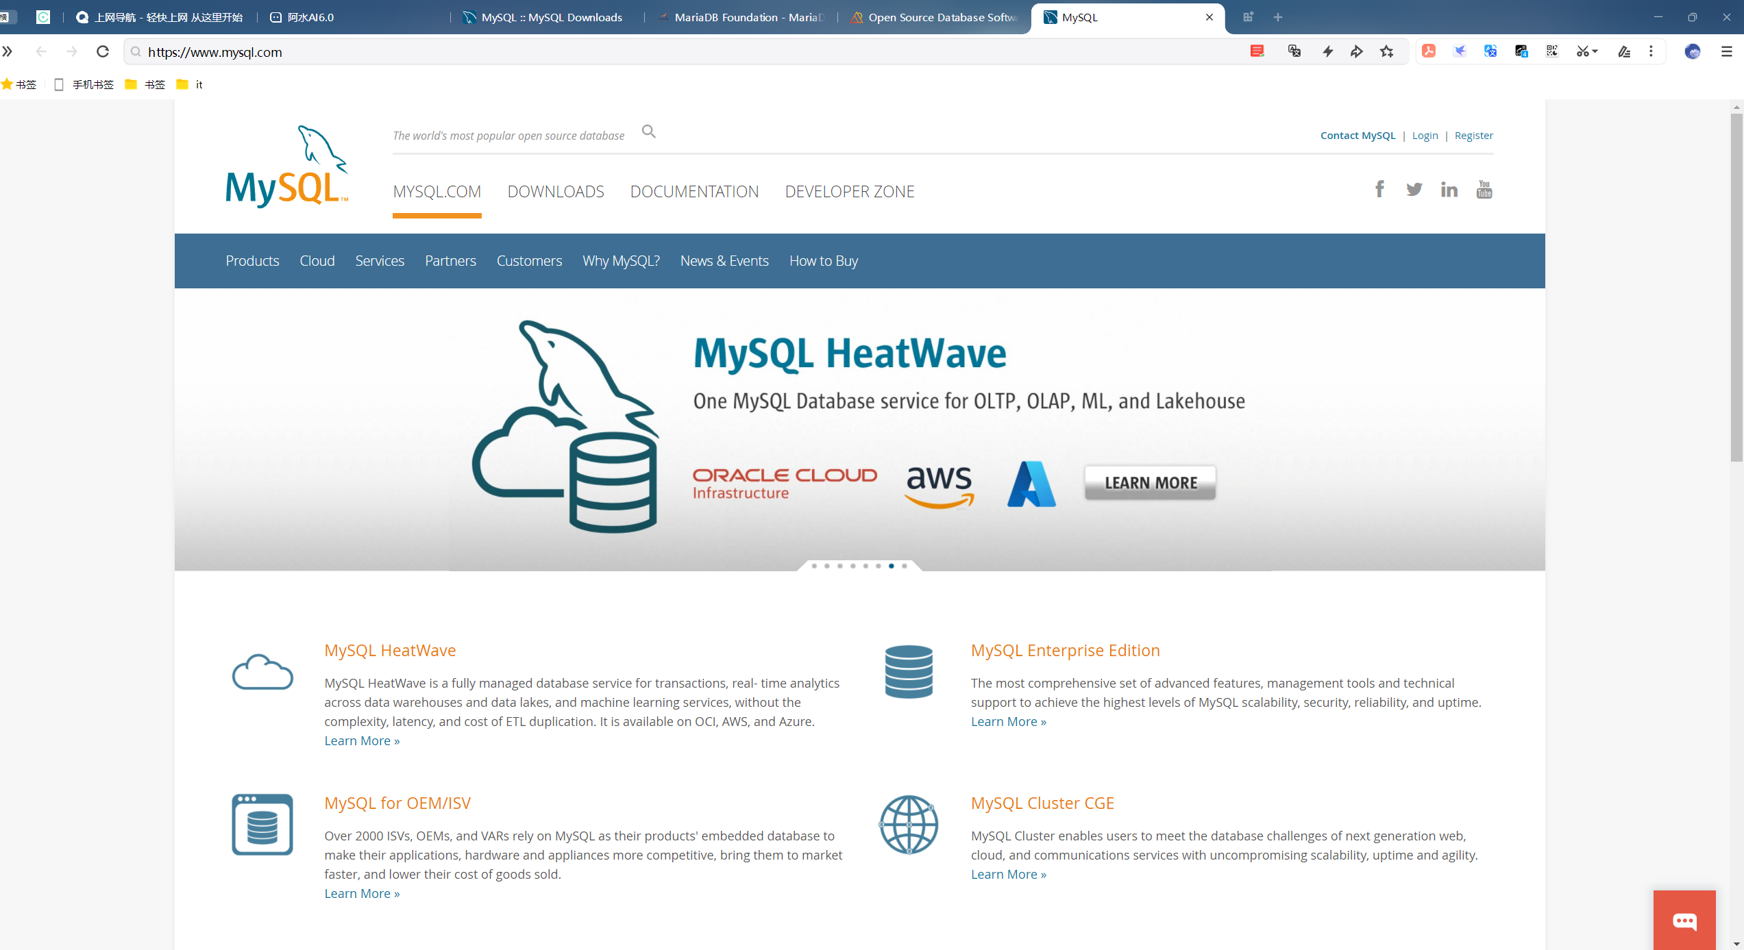The image size is (1744, 950).
Task: Open MySQL Facebook page icon
Action: pos(1379,189)
